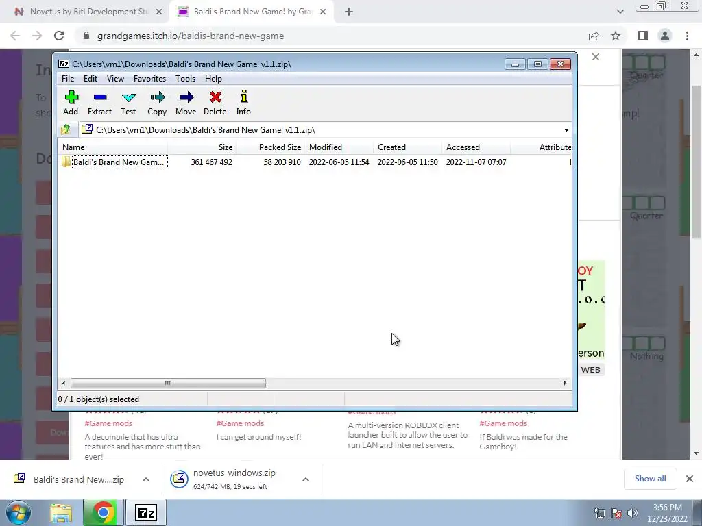Viewport: 702px width, 526px height.
Task: Open the tab search chevron in Chrome
Action: pyautogui.click(x=620, y=12)
